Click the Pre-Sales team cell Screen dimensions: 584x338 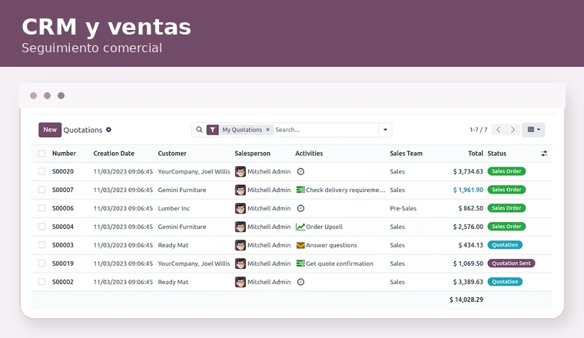(403, 208)
